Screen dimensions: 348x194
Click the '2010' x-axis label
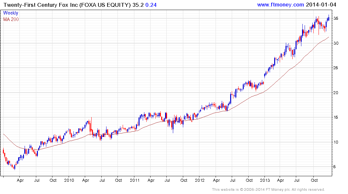pyautogui.click(x=69, y=180)
